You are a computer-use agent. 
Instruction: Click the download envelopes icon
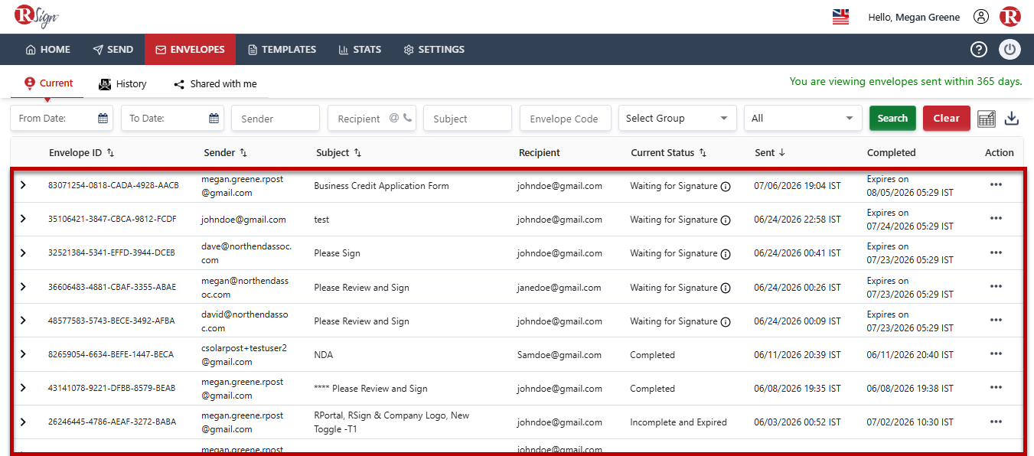coord(1012,119)
